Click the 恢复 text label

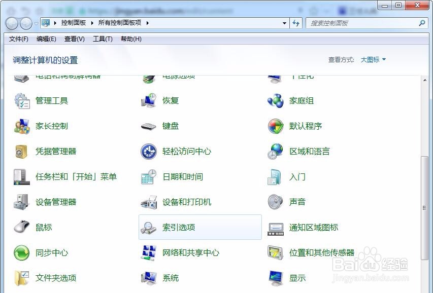[171, 101]
